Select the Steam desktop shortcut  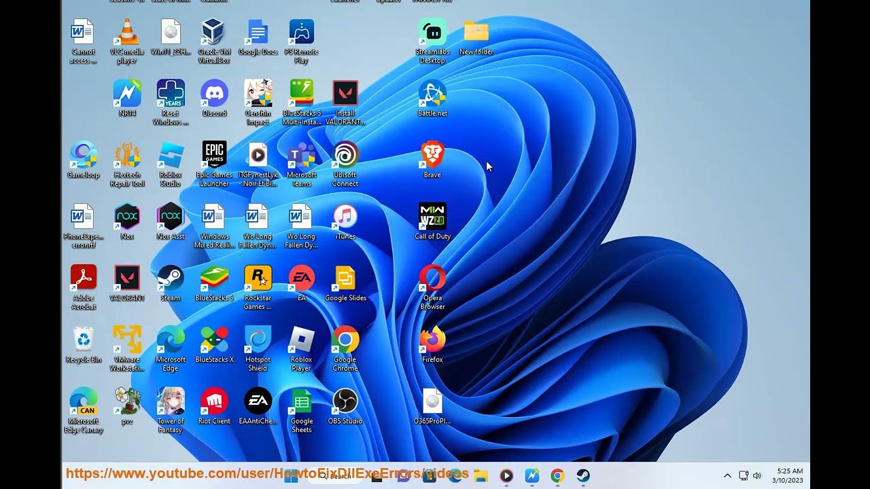point(171,284)
